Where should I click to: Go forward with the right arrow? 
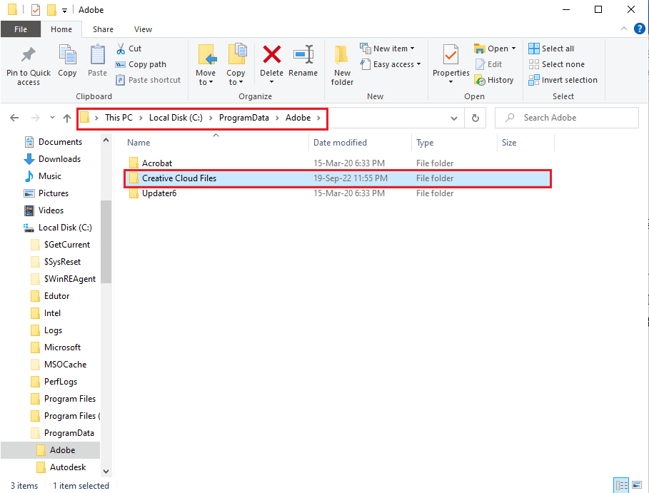click(x=36, y=118)
